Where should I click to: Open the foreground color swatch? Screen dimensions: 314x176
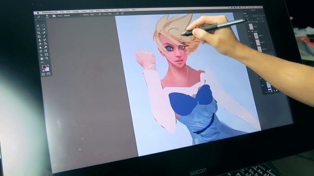click(44, 66)
